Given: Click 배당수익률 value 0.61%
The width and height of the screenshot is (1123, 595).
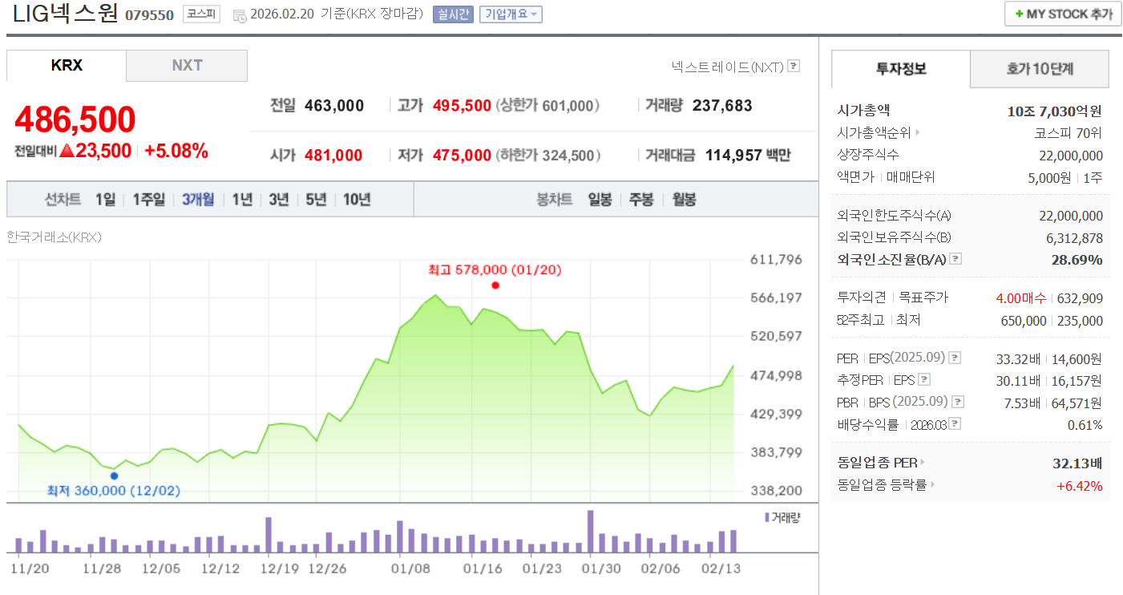Looking at the screenshot, I should point(1085,424).
